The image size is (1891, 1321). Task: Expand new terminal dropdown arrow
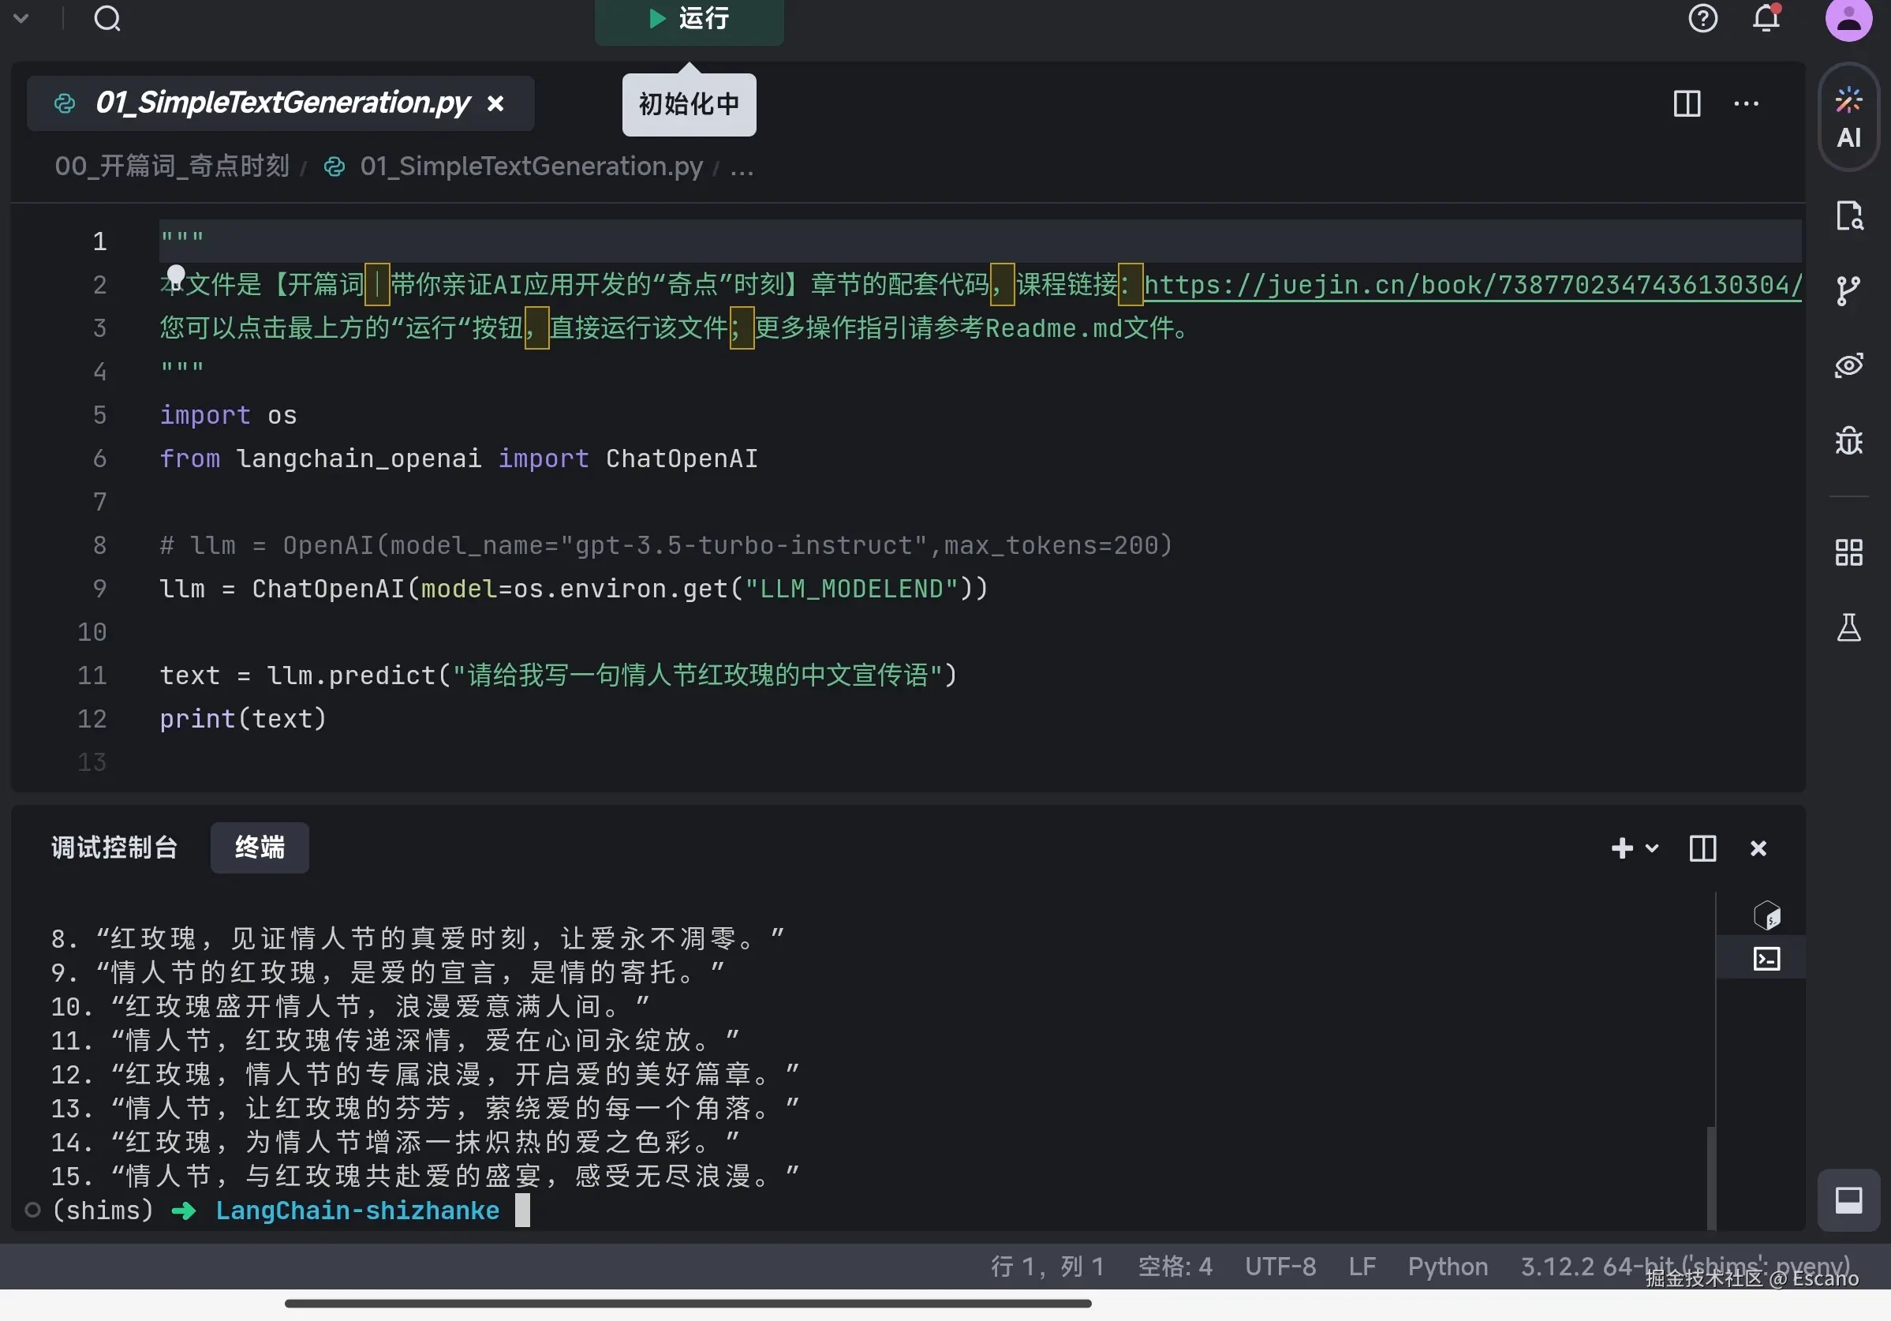tap(1651, 848)
